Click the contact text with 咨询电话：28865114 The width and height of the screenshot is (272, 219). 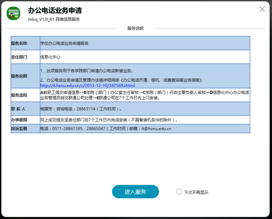coord(81,109)
